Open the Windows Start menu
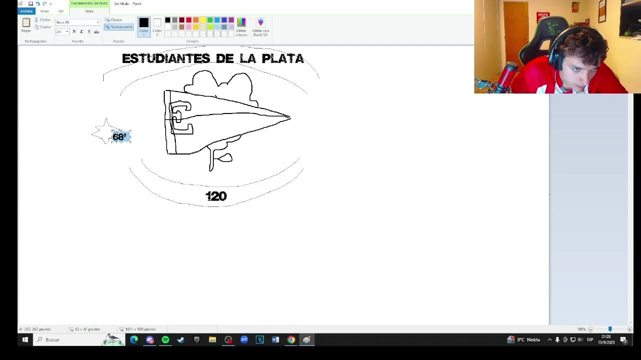 (25, 339)
